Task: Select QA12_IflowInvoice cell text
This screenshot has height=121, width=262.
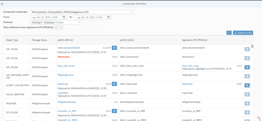Action: [129, 57]
